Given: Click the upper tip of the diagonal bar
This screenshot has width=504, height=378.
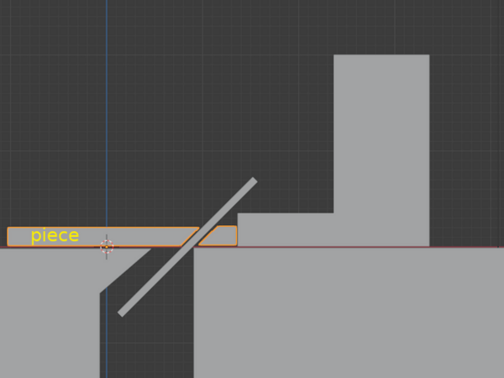Looking at the screenshot, I should [x=253, y=181].
